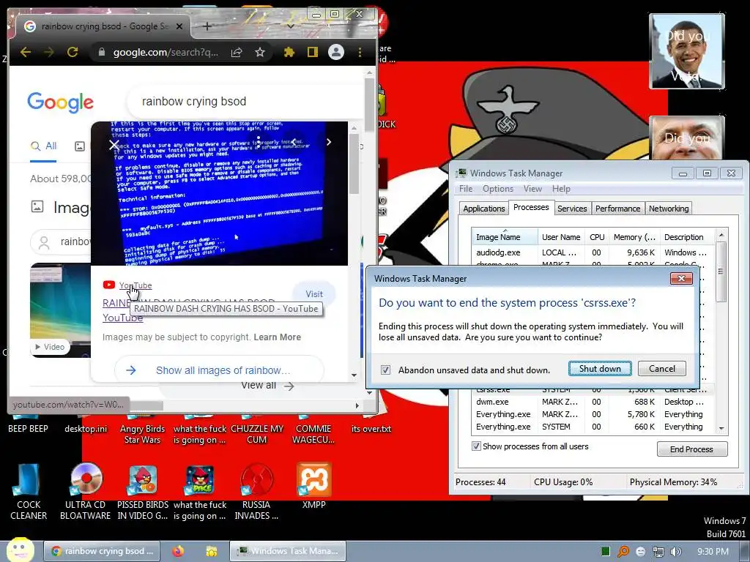Switch to the Applications tab

pyautogui.click(x=483, y=209)
